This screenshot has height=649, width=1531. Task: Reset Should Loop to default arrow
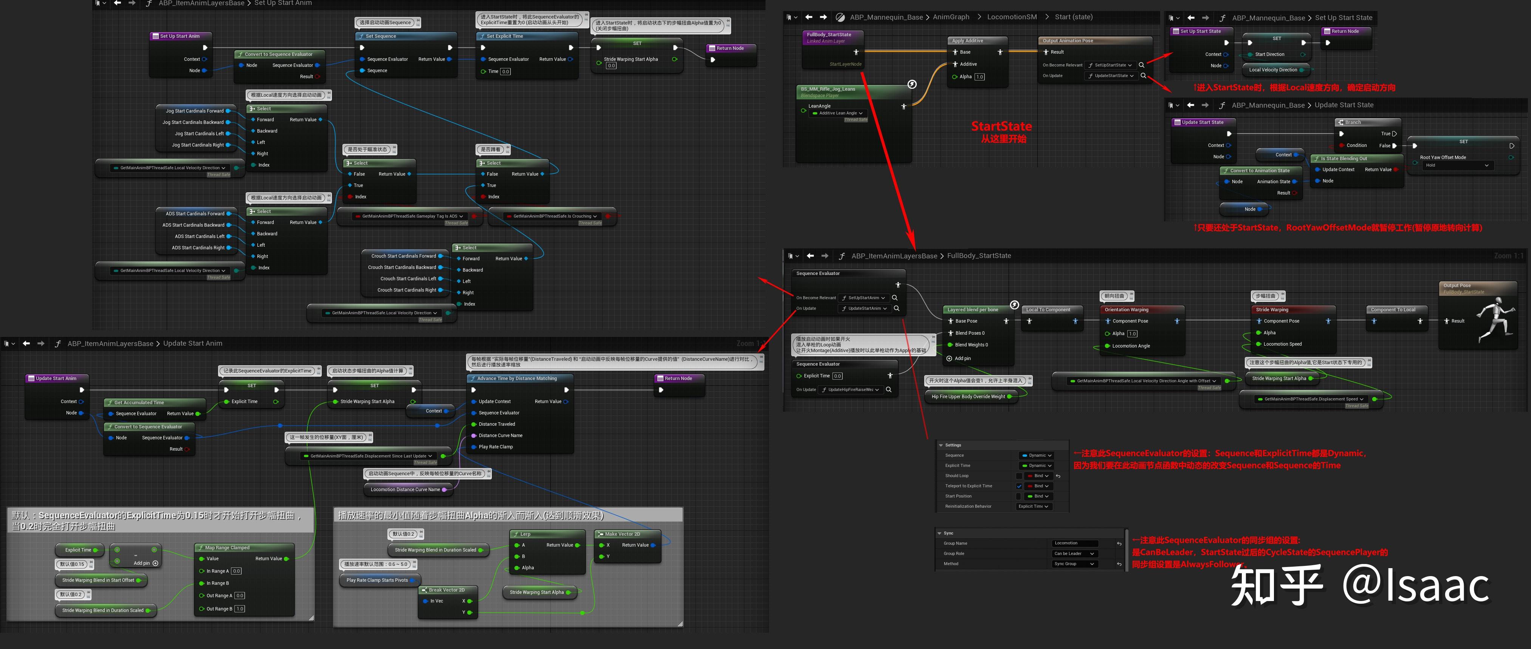1058,476
